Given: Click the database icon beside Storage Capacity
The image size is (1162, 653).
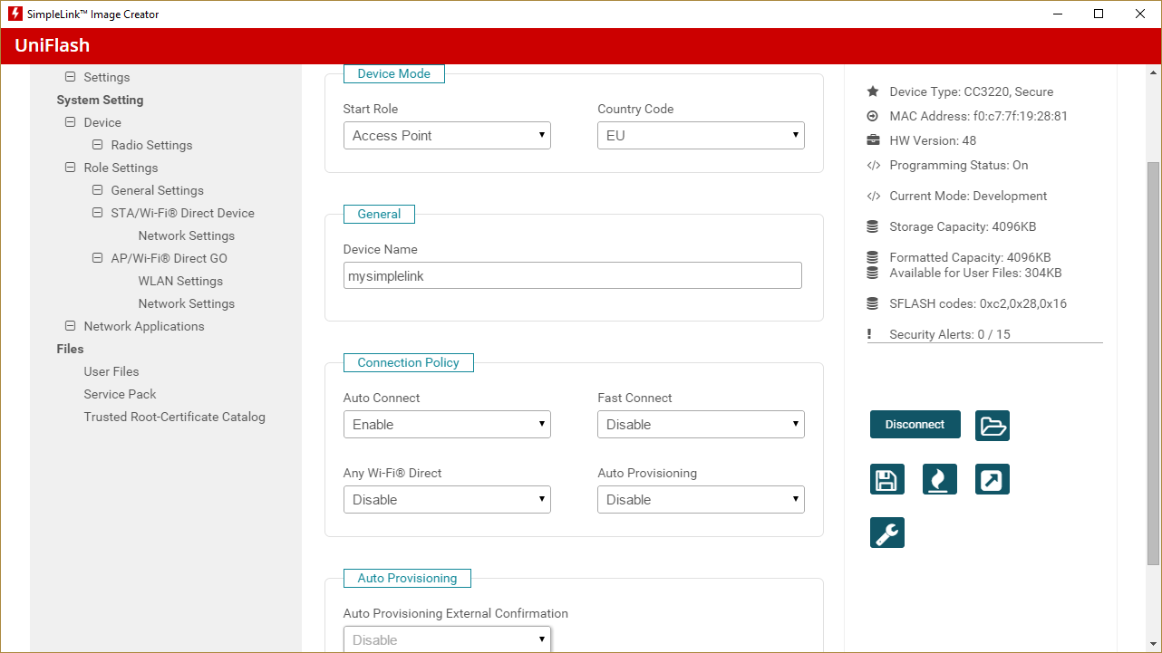Looking at the screenshot, I should coord(873,226).
